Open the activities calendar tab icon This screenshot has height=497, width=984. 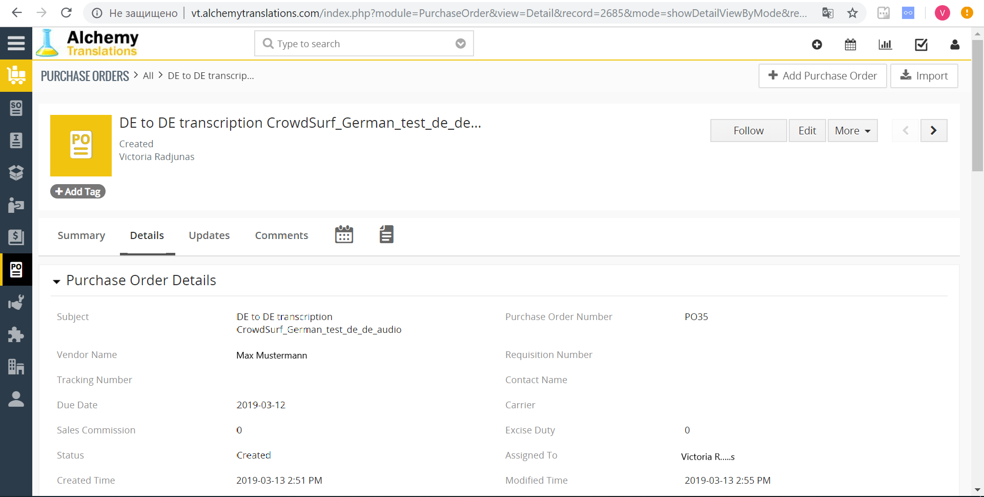click(344, 234)
